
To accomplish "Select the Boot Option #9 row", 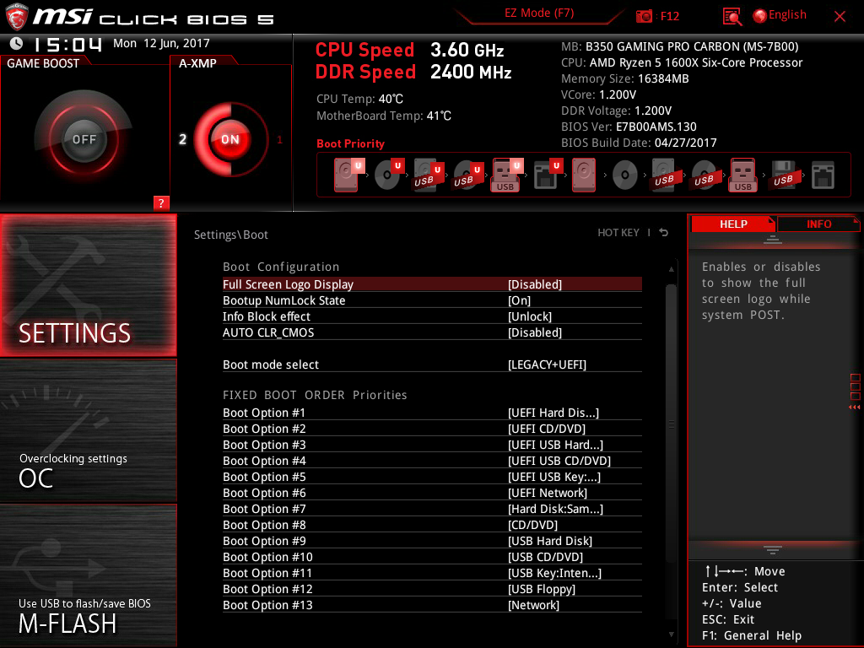I will (432, 541).
